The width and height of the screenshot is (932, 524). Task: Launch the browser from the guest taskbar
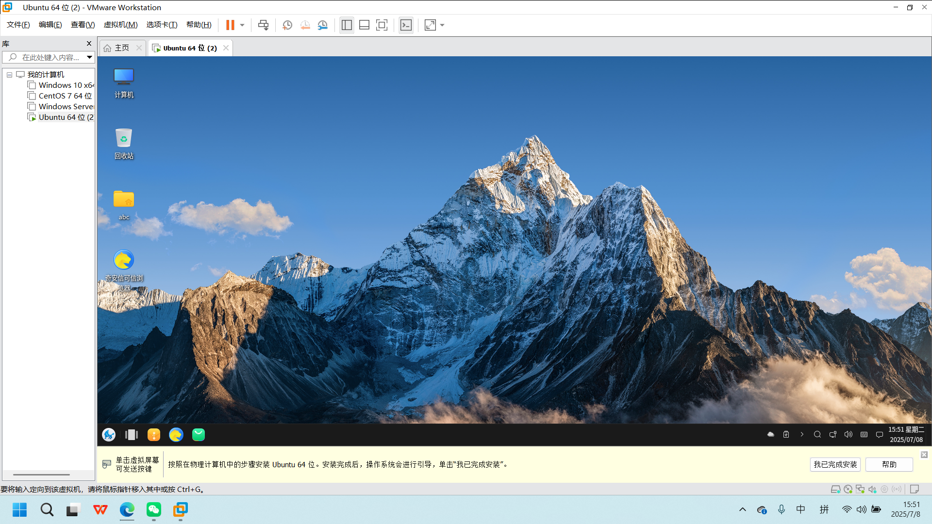[x=176, y=435]
